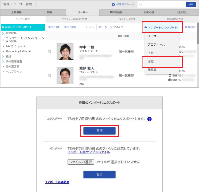Open the インポート用サンプルファイル link
Viewport: 199px width, 192px height.
pyautogui.click(x=89, y=152)
